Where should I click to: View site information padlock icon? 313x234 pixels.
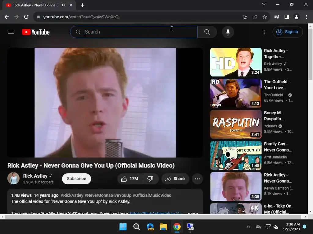point(38,17)
